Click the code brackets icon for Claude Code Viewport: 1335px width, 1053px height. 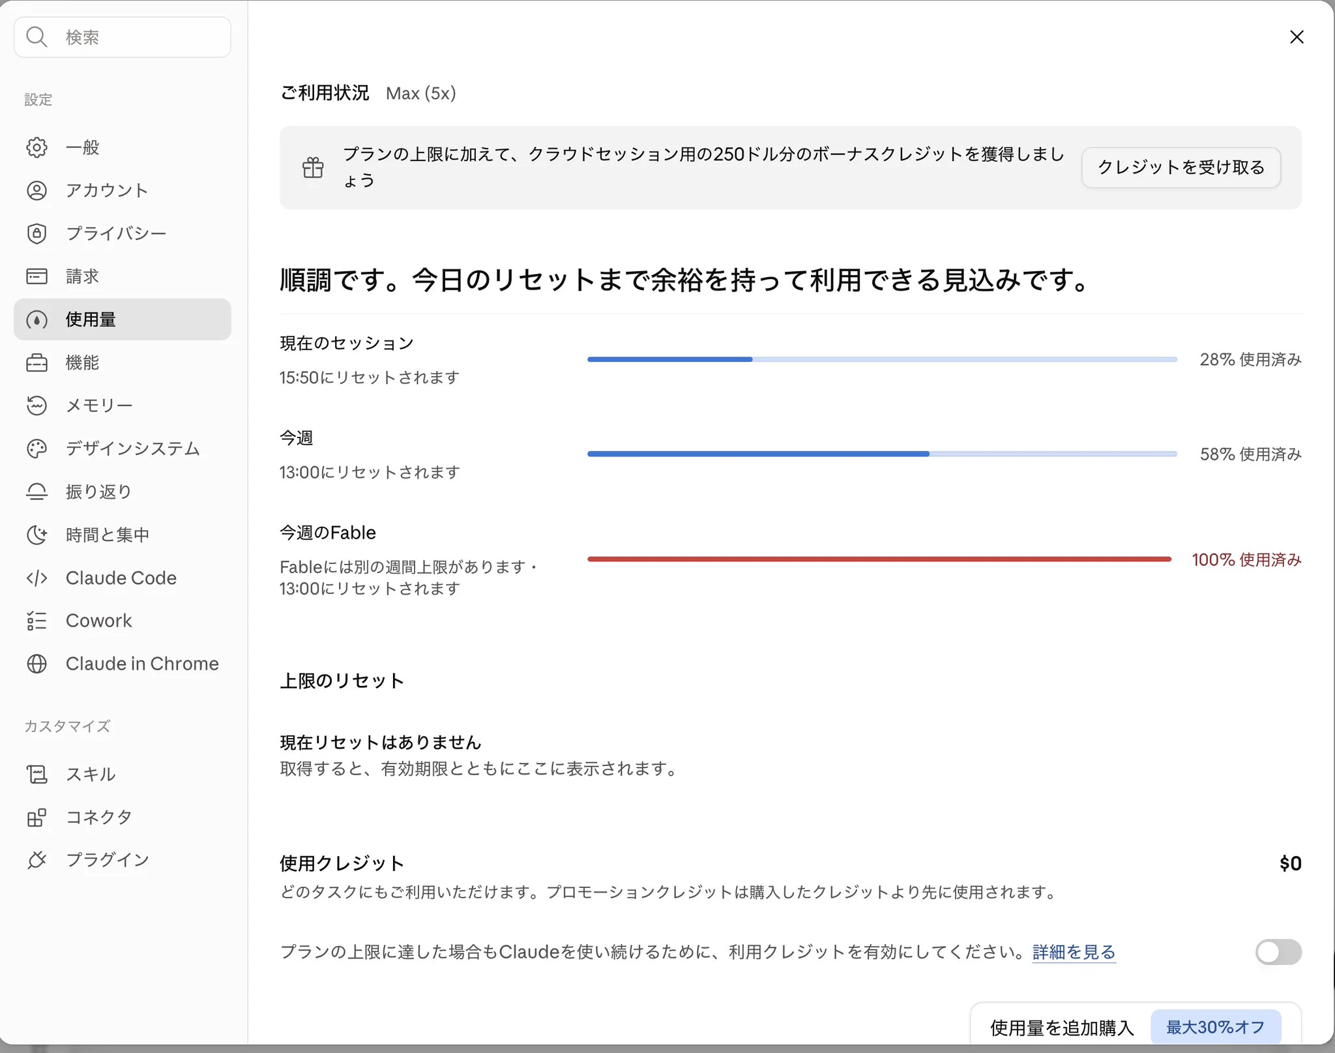click(x=37, y=578)
